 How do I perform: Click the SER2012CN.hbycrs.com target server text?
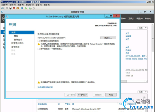click(x=106, y=26)
